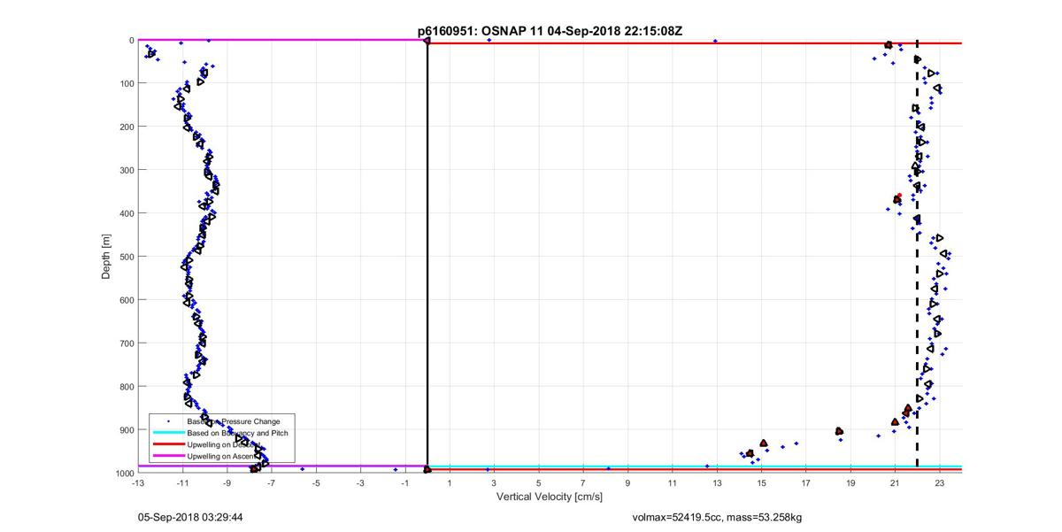Click the timestamp "05-Sep-2018 03:29:44"
The width and height of the screenshot is (1062, 532).
coord(190,516)
